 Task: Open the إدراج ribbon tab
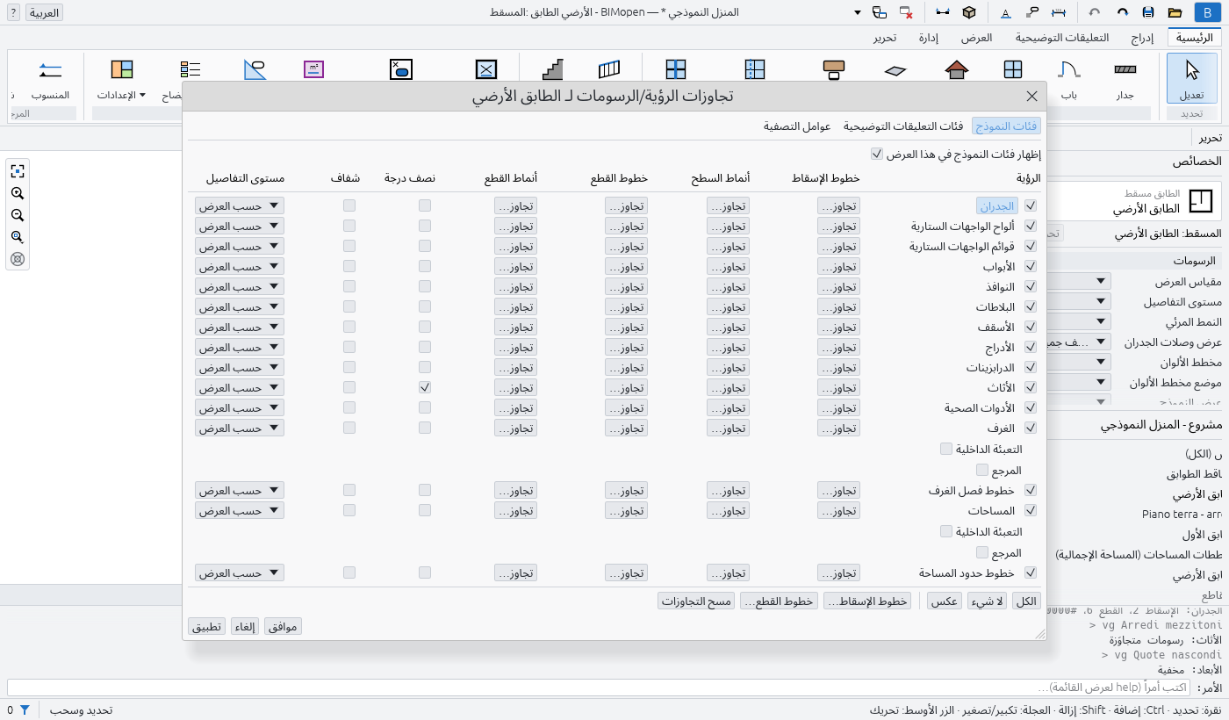point(1142,38)
